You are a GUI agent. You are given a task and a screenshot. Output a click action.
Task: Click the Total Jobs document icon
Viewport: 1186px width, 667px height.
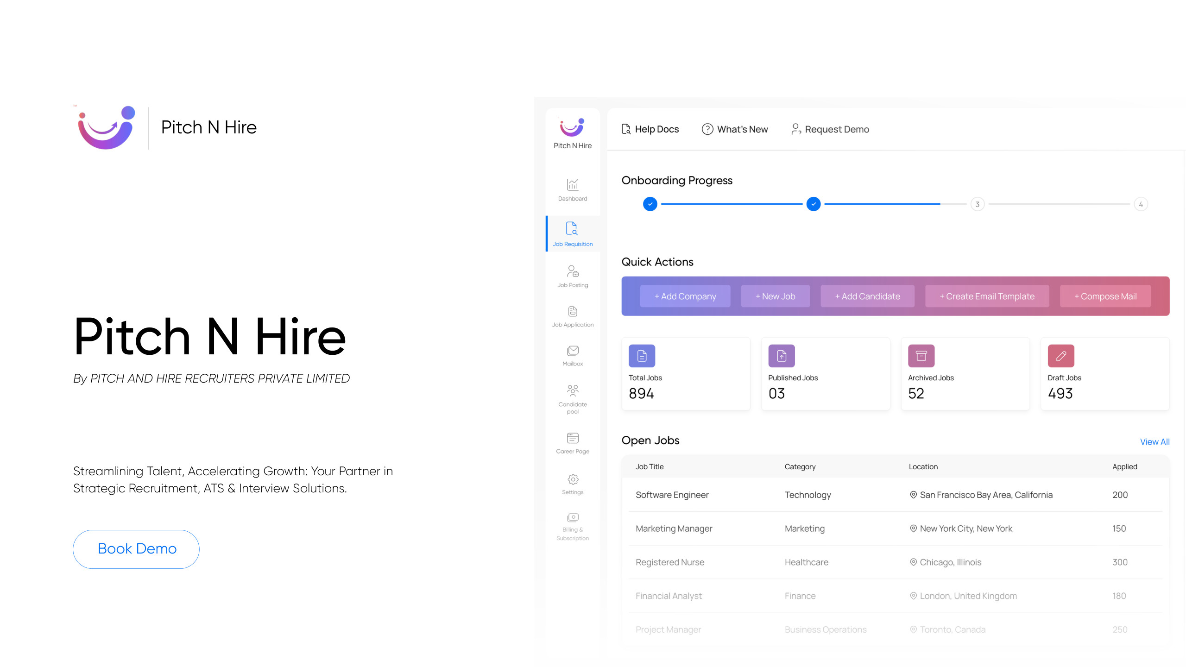(642, 356)
